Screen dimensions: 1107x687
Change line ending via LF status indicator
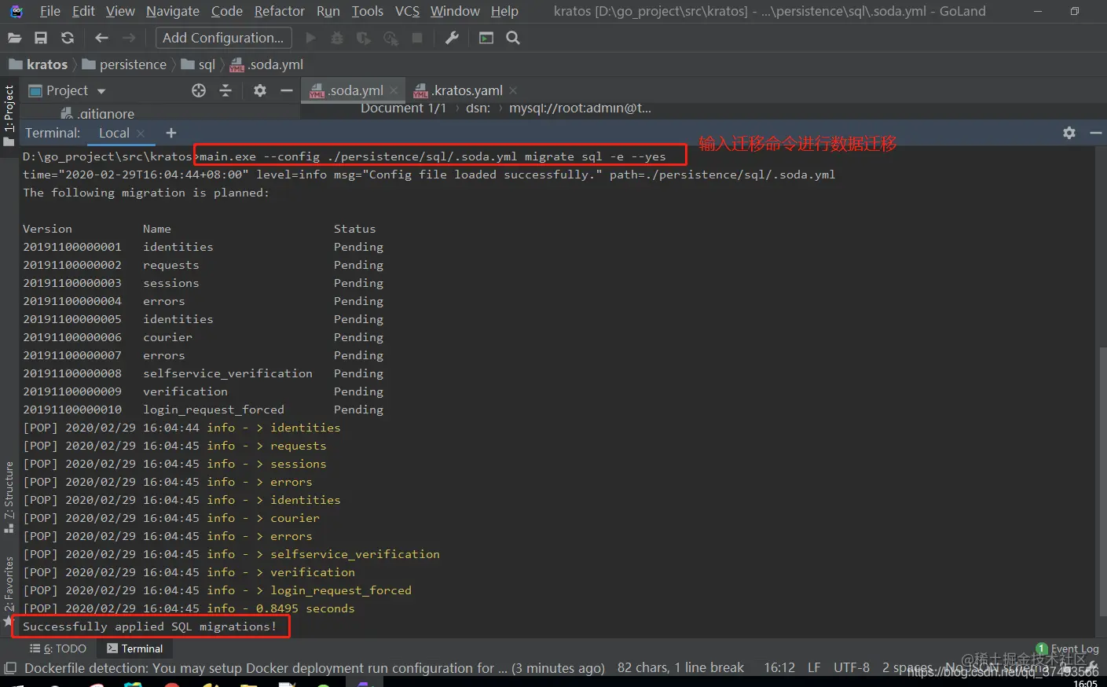click(813, 667)
